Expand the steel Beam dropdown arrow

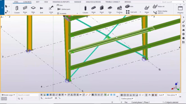tap(25, 14)
